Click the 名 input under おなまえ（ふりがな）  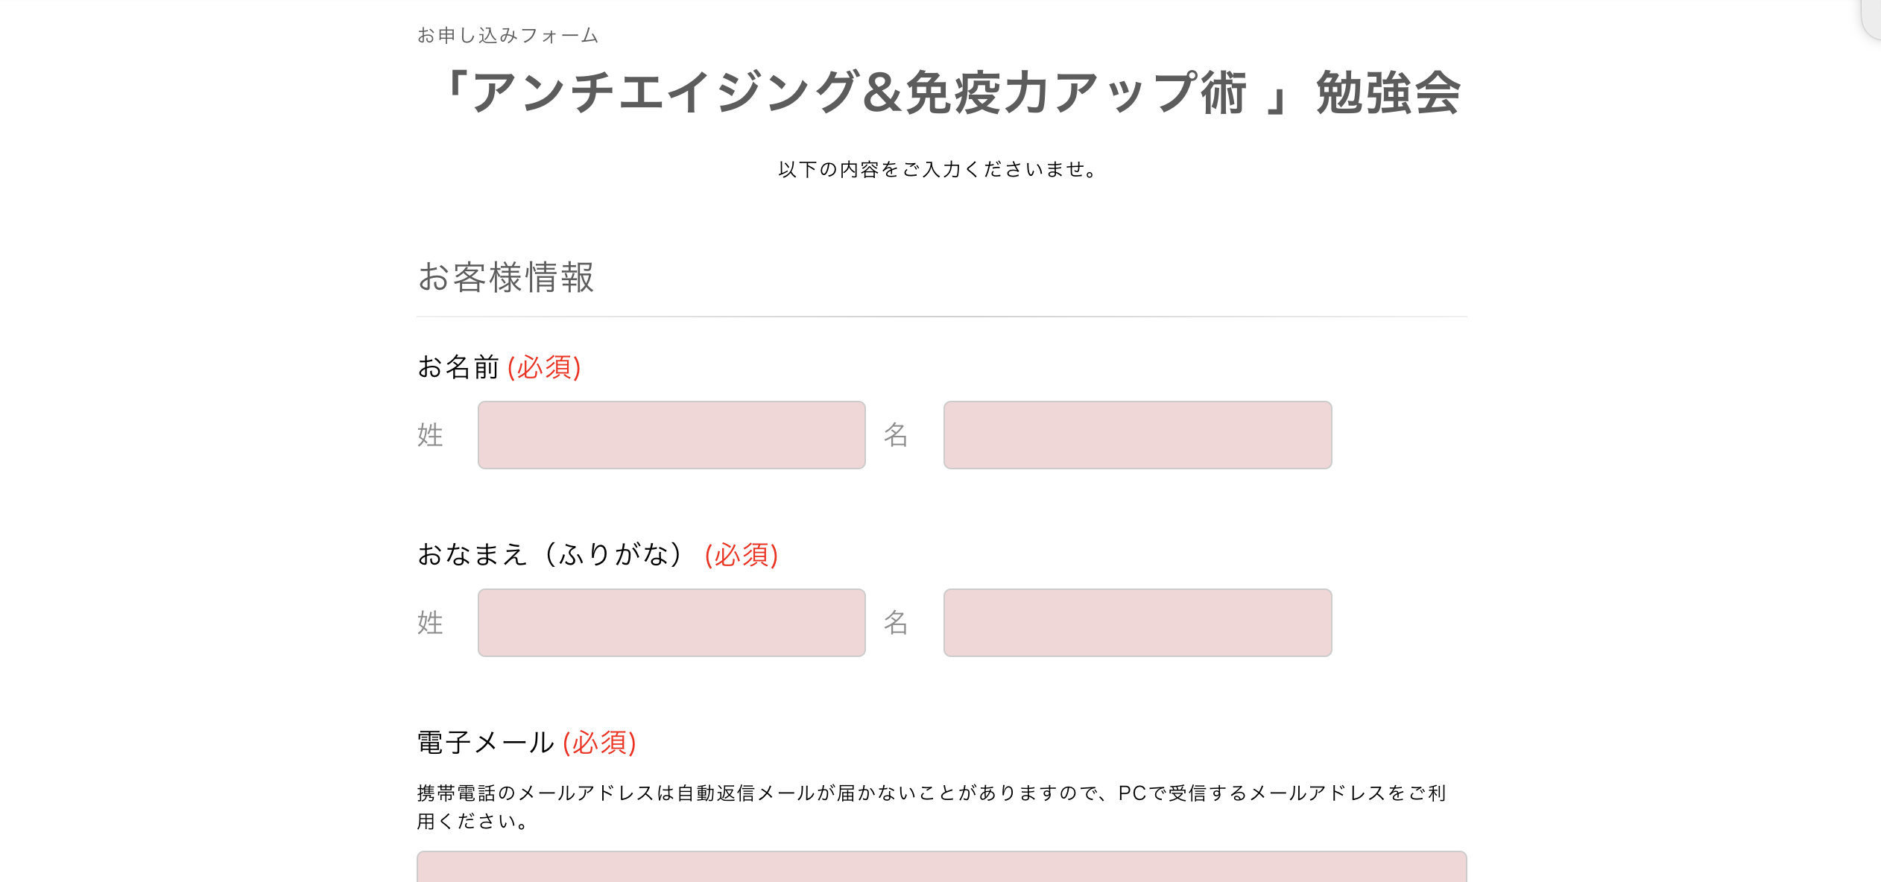click(1136, 623)
